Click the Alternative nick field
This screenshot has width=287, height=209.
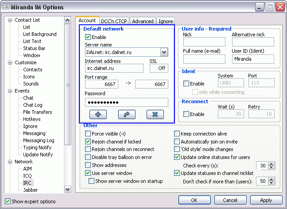pyautogui.click(x=253, y=42)
